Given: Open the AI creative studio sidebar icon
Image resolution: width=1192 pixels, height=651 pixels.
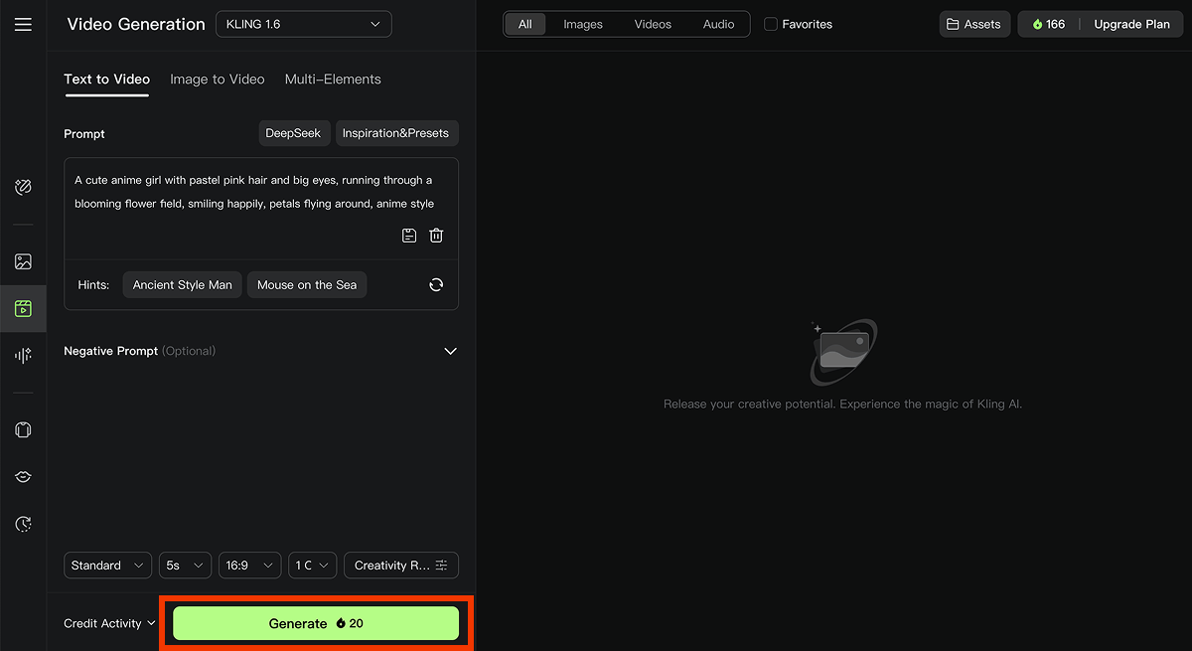Looking at the screenshot, I should click(x=23, y=187).
